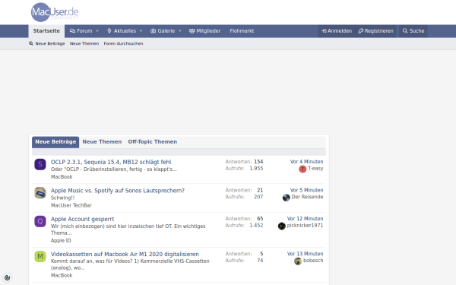Open the MacUser.de logo homepage

click(x=55, y=12)
